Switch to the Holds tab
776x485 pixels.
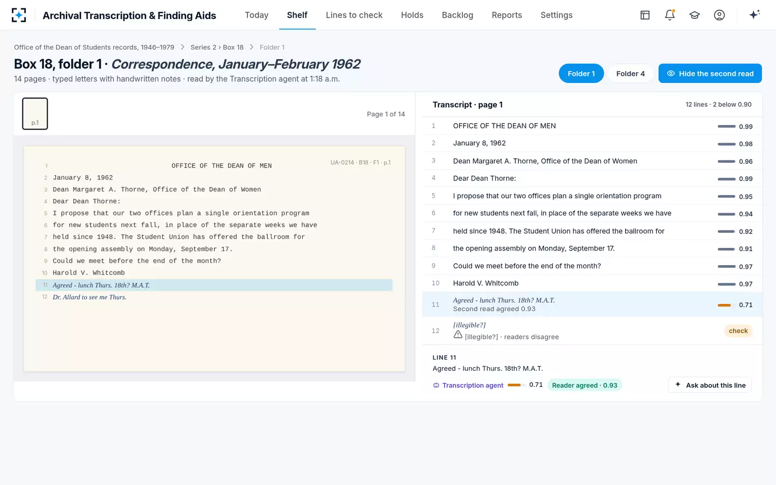point(412,15)
